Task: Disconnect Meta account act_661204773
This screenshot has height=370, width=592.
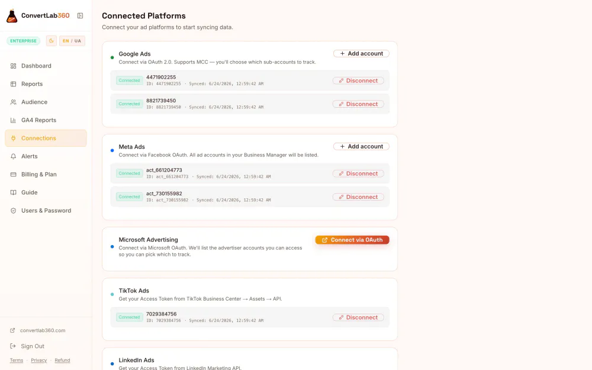Action: coord(358,173)
